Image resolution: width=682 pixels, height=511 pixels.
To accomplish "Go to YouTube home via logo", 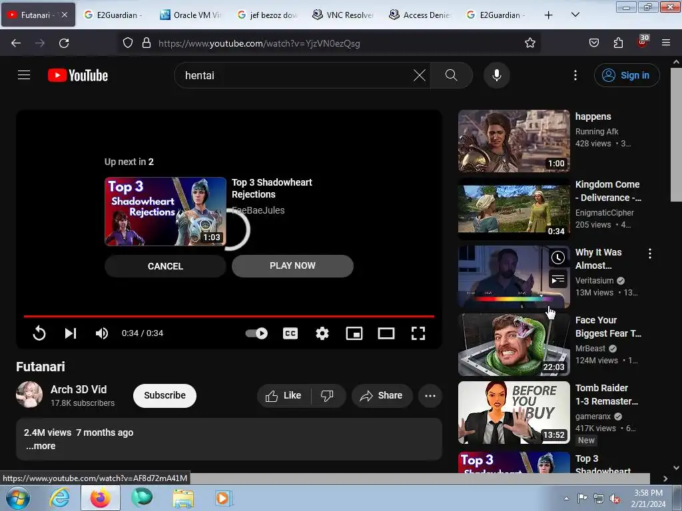I will pyautogui.click(x=78, y=75).
